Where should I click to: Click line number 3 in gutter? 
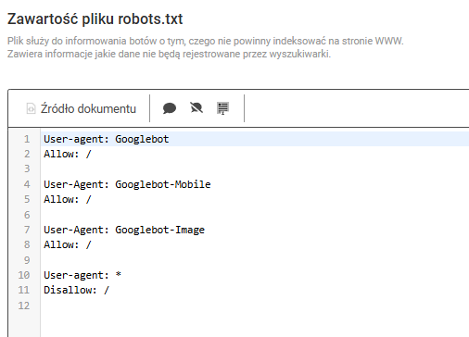tap(27, 168)
